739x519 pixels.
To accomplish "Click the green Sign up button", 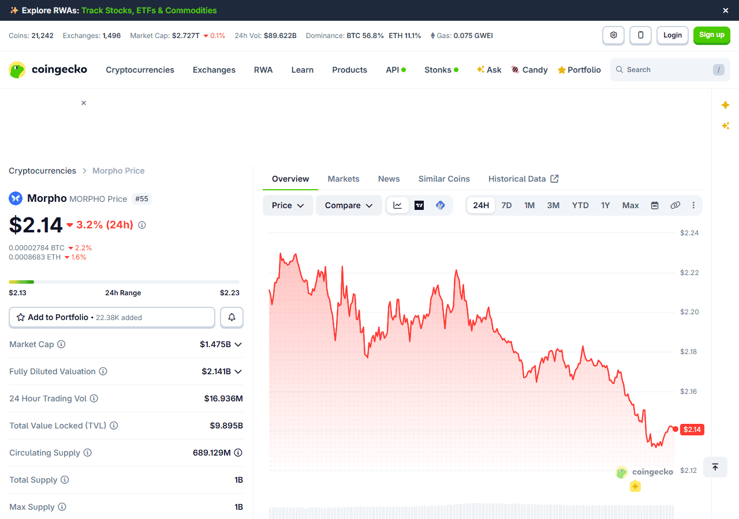I will click(712, 35).
